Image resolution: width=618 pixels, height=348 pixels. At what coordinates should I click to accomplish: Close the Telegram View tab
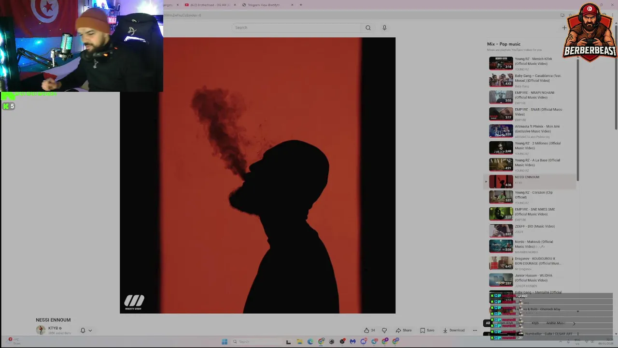(292, 5)
